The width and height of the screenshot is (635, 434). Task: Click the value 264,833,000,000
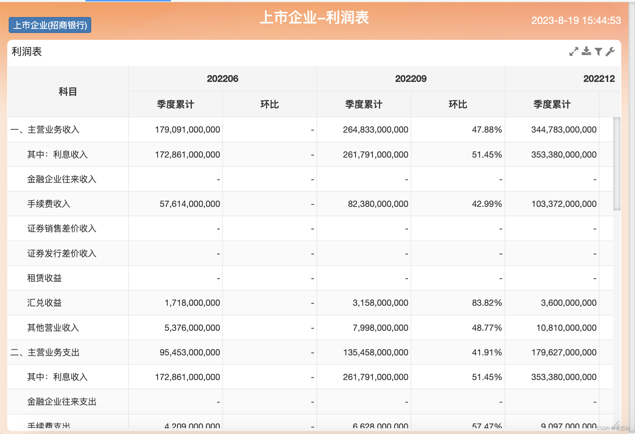tap(376, 130)
